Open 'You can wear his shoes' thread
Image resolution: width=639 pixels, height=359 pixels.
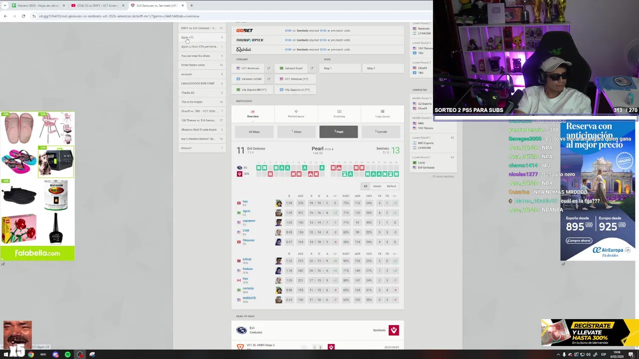tap(202, 56)
